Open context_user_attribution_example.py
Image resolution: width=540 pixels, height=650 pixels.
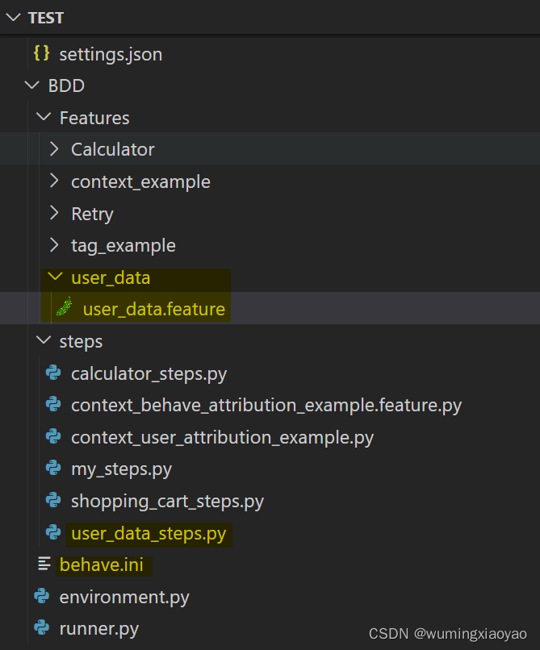[x=223, y=436]
